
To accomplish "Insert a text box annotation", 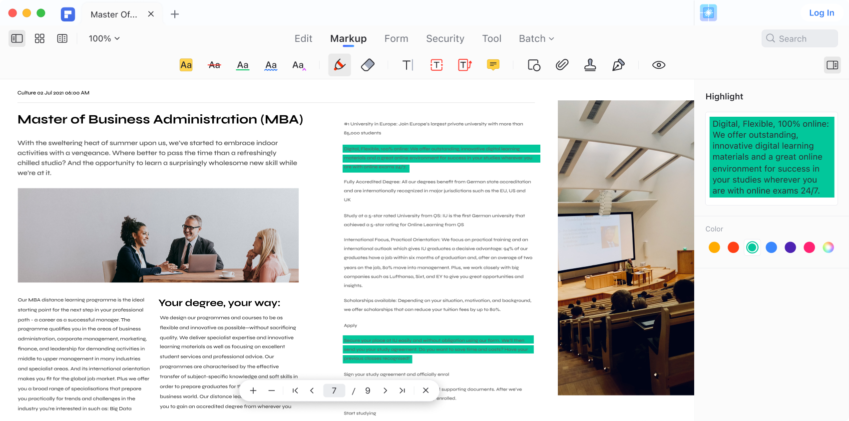I will (x=436, y=65).
